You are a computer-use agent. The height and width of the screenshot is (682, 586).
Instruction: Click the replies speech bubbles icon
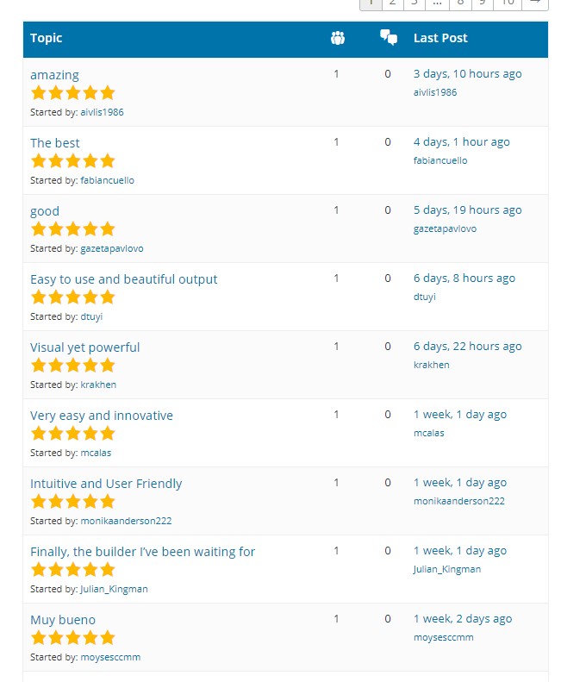(x=388, y=37)
